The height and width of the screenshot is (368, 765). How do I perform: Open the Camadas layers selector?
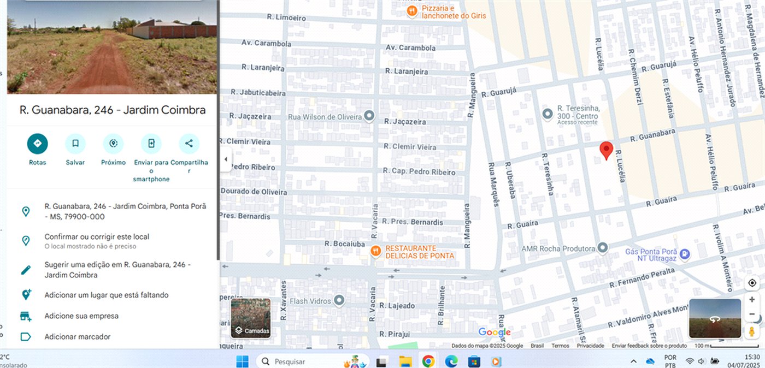251,318
